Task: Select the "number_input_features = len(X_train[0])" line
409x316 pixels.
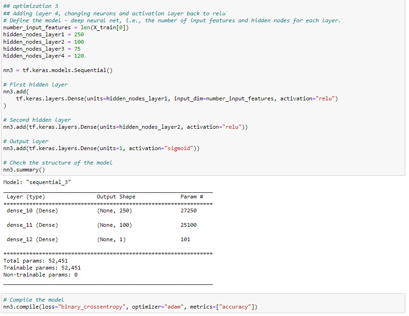Action: coord(66,27)
